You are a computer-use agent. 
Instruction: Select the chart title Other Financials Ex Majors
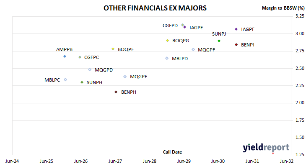[155, 8]
